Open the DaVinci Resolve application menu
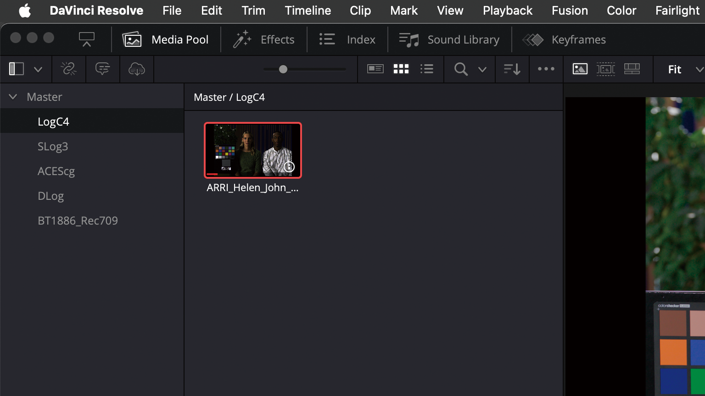 click(x=96, y=11)
